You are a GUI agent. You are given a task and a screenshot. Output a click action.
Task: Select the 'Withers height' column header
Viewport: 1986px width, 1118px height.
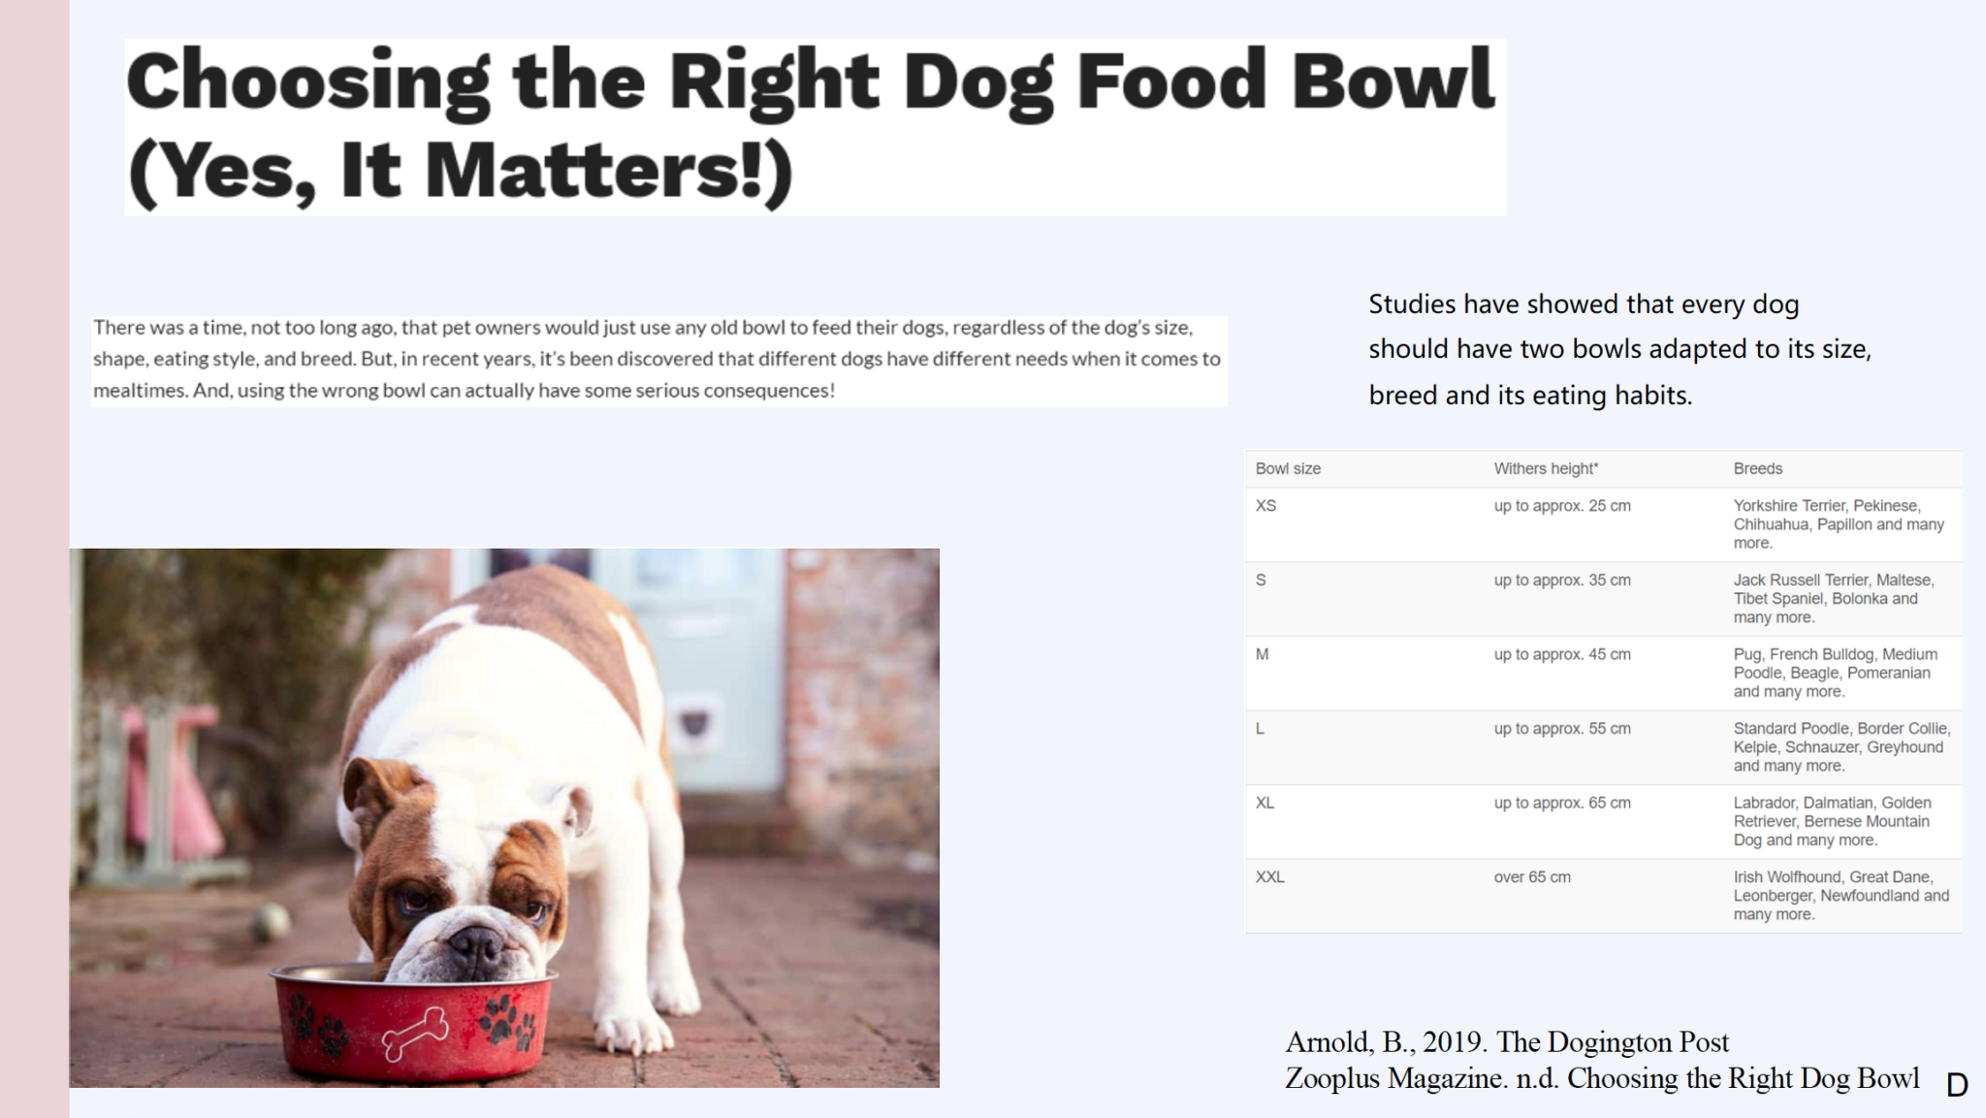pos(1546,468)
